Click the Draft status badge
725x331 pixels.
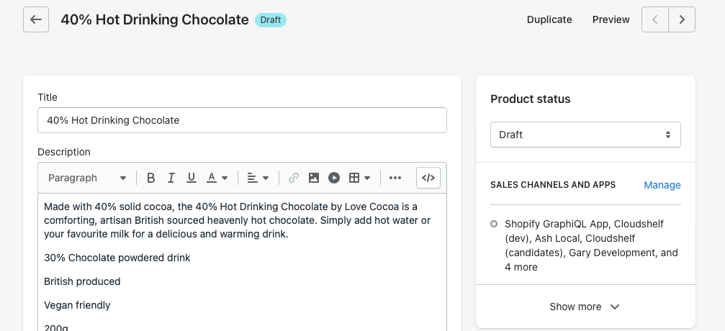(x=271, y=20)
